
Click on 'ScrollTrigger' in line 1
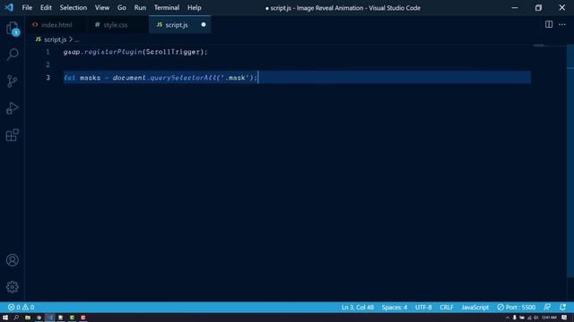click(172, 52)
